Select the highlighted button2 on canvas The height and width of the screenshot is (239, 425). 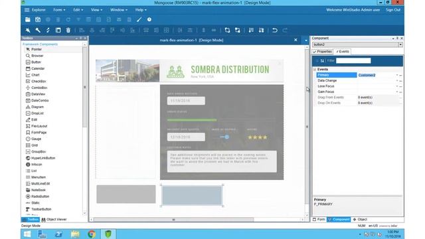pos(192,195)
